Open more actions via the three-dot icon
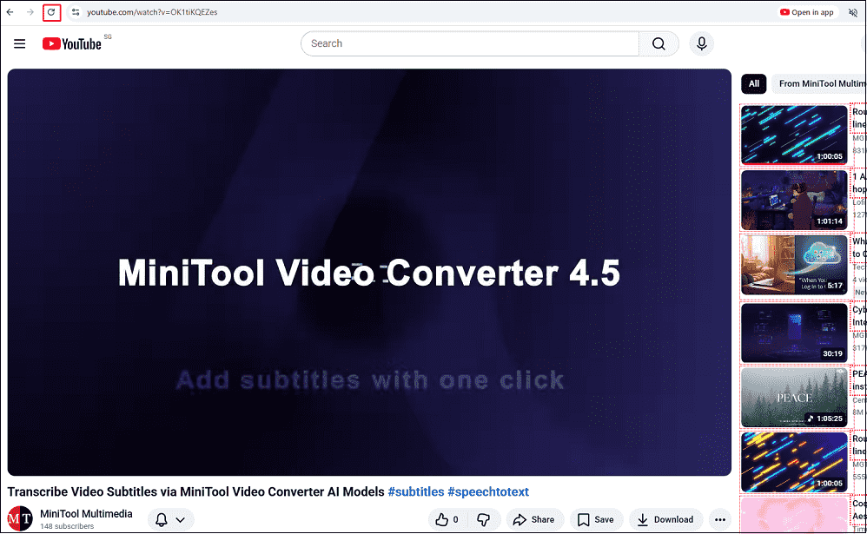Viewport: 867px width, 534px height. 719,518
